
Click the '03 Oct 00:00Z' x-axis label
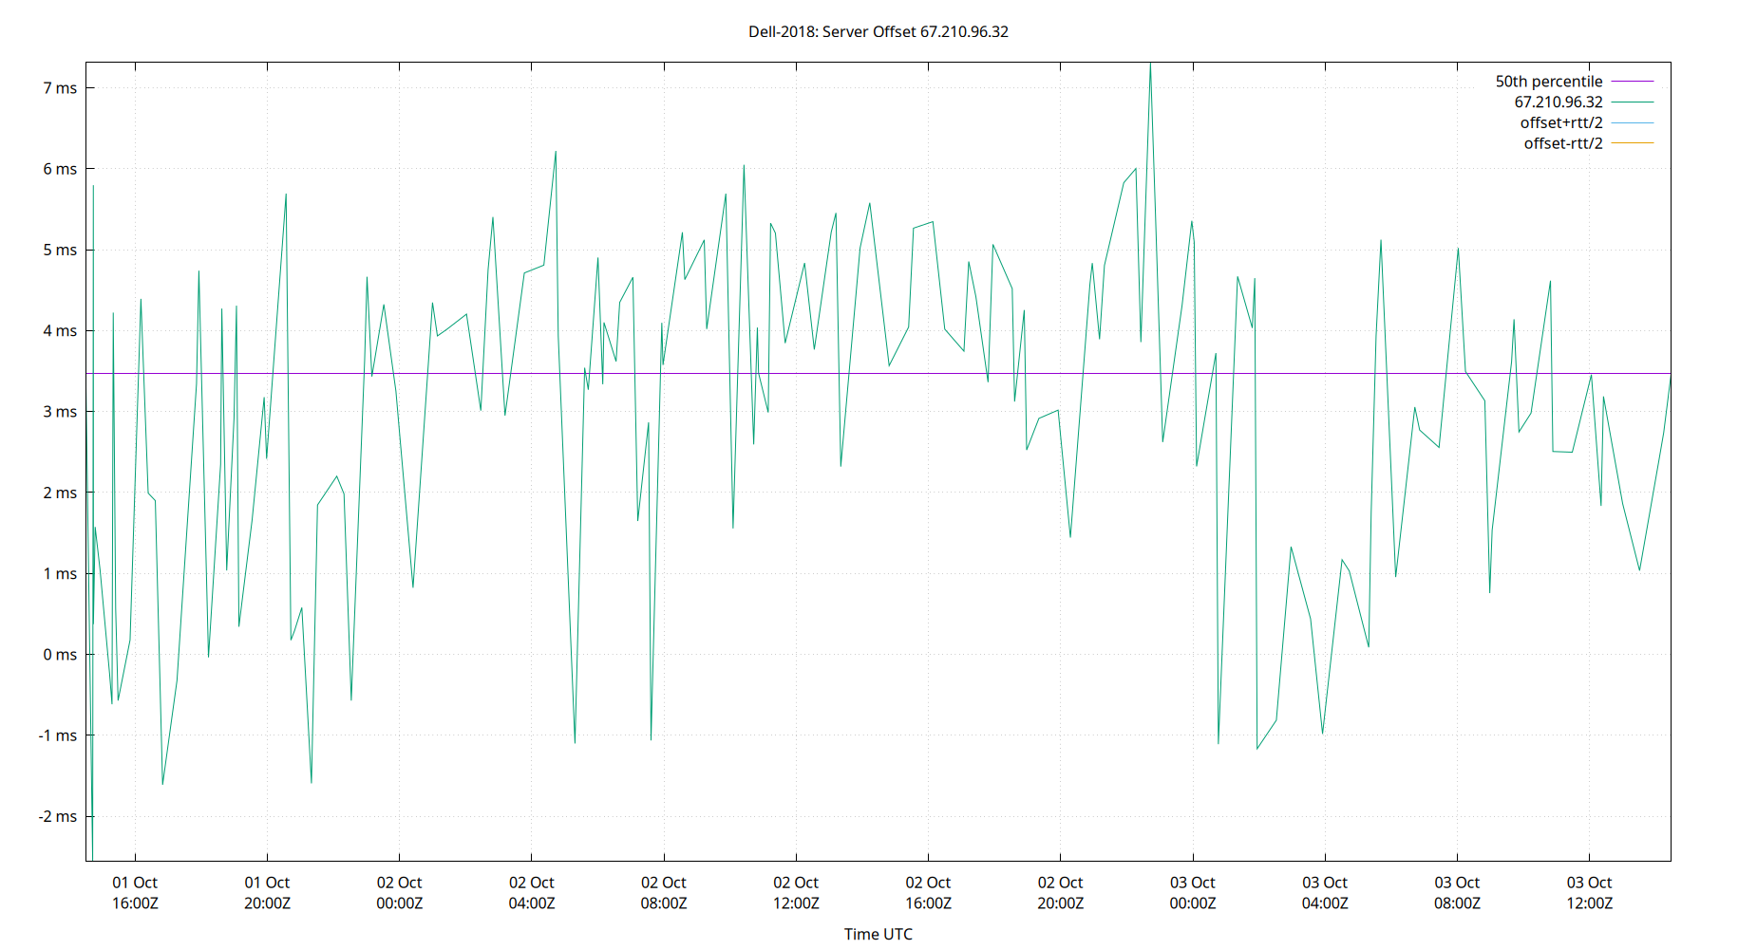pos(1193,893)
